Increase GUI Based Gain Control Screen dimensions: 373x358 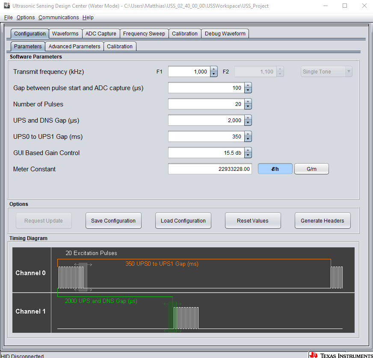coord(248,150)
